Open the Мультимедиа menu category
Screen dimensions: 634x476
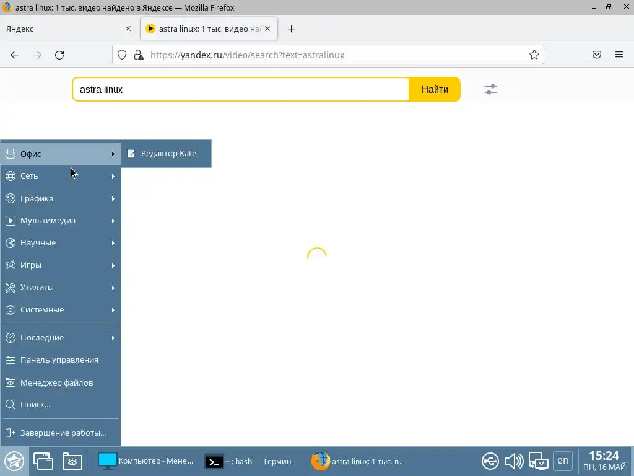click(61, 221)
